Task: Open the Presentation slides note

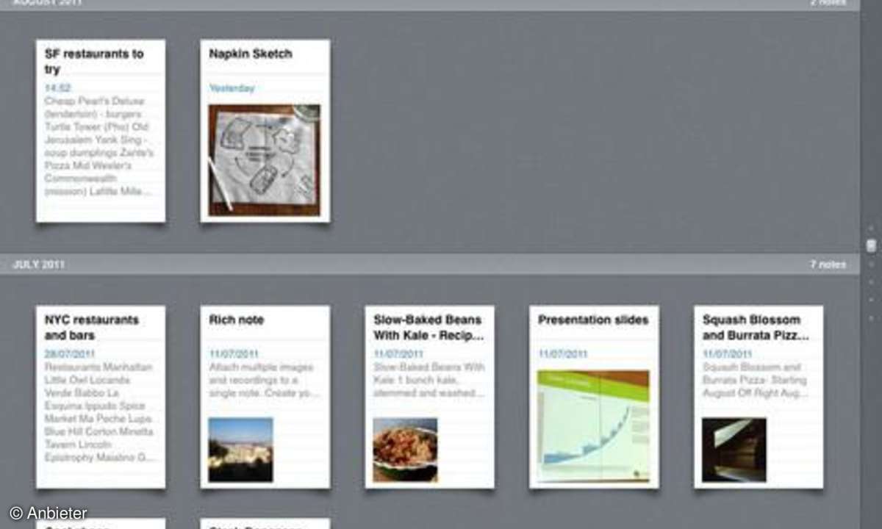Action: pos(594,397)
